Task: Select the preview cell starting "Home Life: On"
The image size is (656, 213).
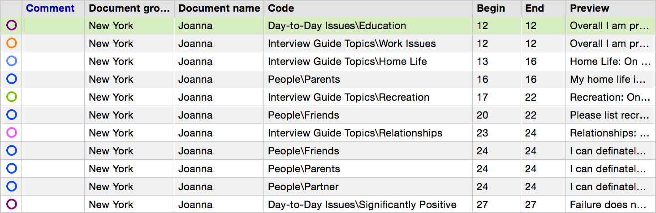Action: pos(609,61)
